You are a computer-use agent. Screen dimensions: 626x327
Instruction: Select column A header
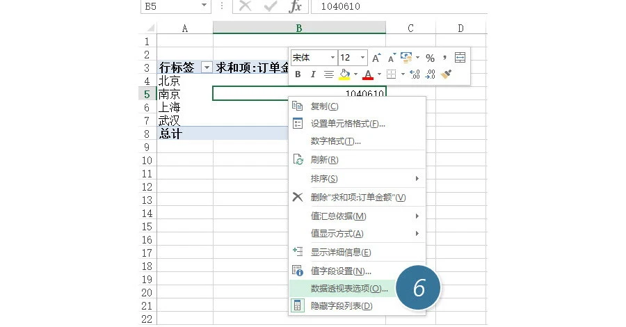(x=185, y=29)
